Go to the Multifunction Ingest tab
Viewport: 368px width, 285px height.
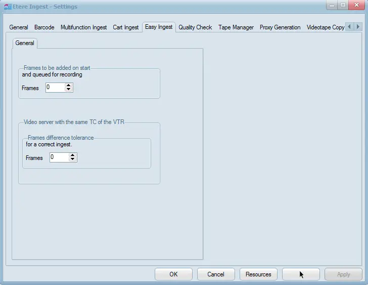[x=83, y=27]
